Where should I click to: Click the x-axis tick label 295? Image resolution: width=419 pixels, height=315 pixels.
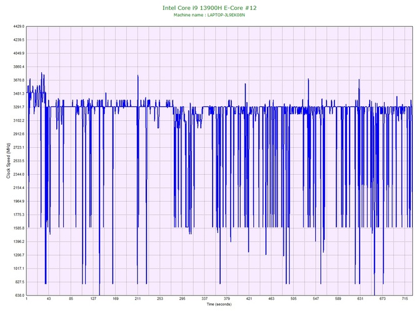coord(182,299)
